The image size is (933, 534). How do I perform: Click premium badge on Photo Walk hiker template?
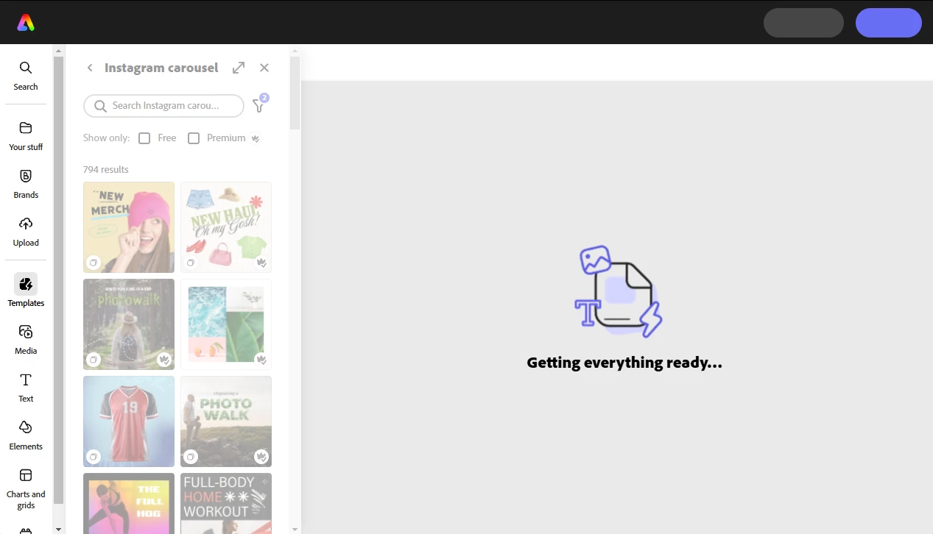coord(261,457)
